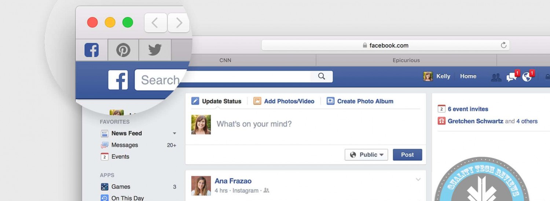550x201 pixels.
Task: Open messages icon with red badge
Action: point(511,77)
